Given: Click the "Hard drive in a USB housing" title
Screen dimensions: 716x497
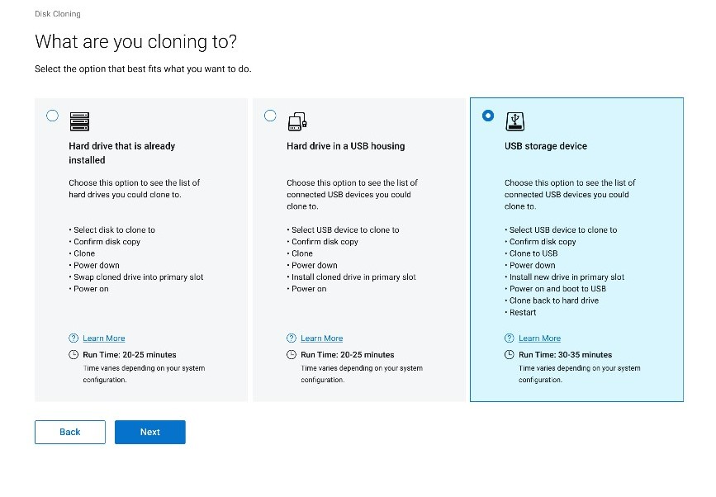Looking at the screenshot, I should click(345, 146).
